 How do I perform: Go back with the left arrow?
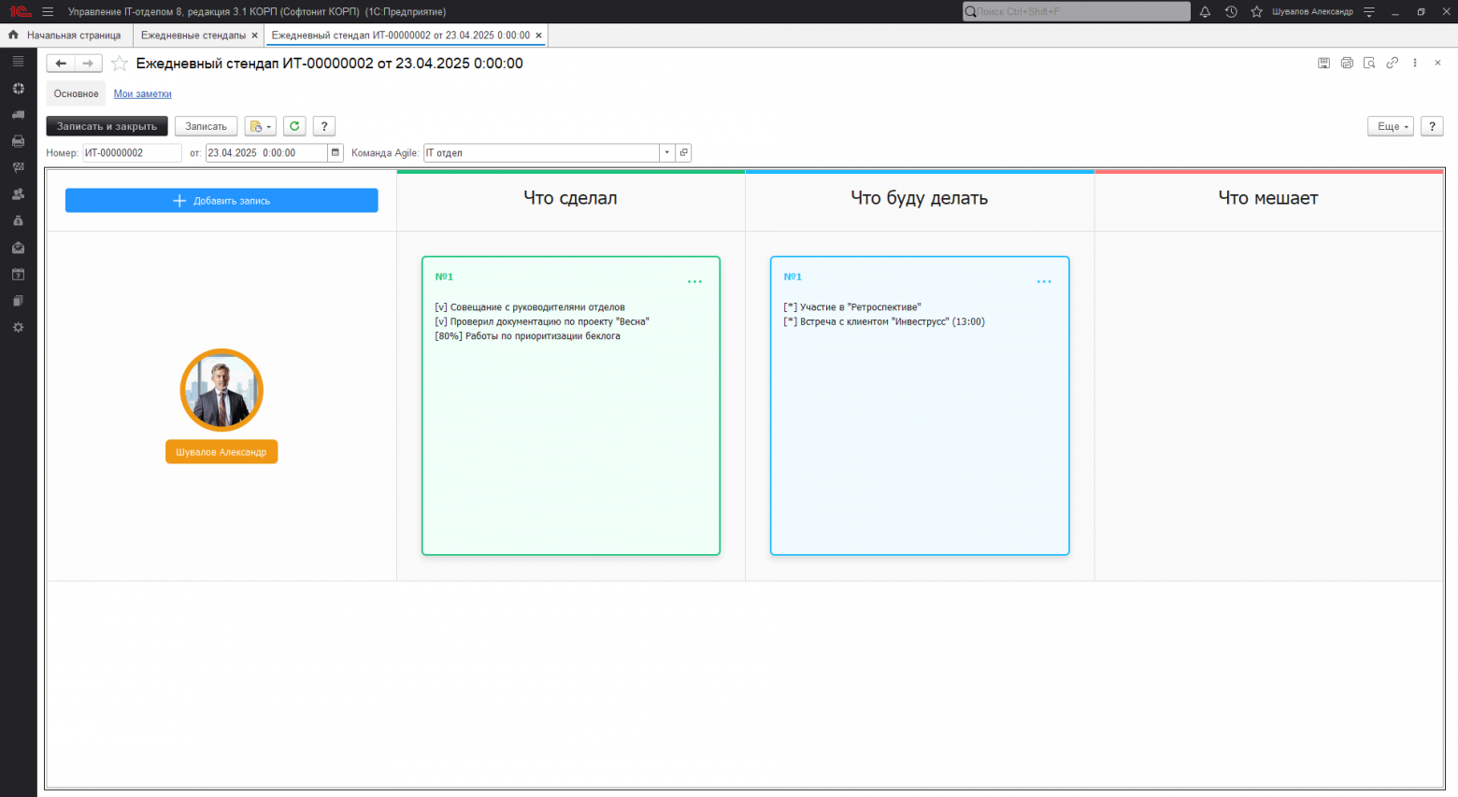click(61, 64)
